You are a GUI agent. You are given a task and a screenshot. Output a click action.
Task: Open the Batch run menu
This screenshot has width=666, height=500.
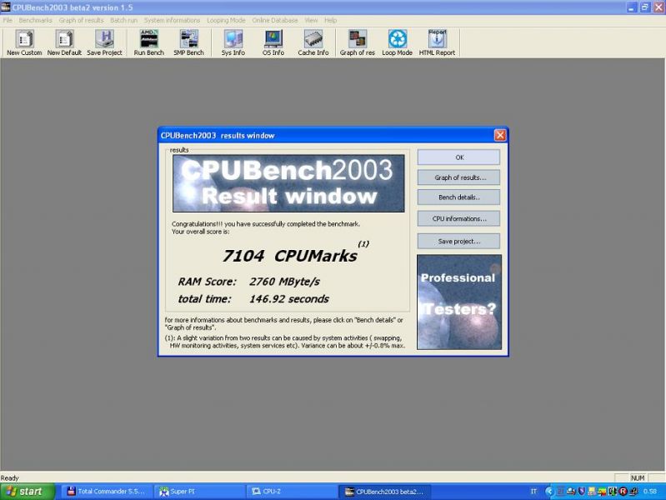123,20
